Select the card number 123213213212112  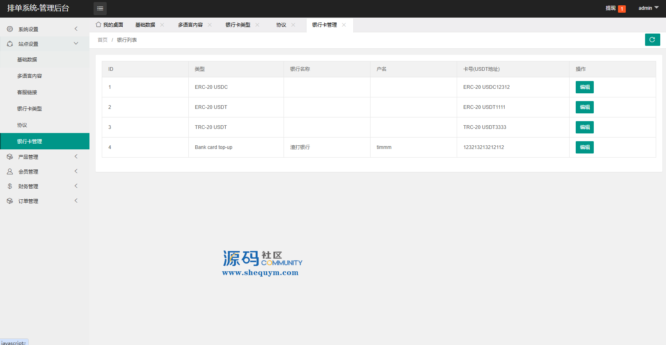coord(484,147)
